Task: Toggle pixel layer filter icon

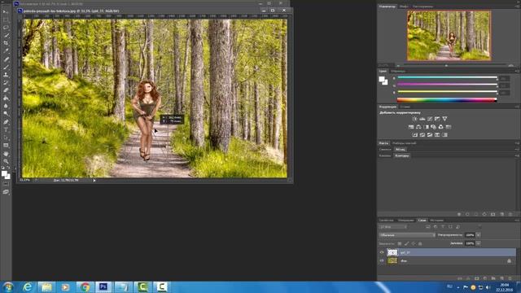Action: pyautogui.click(x=428, y=227)
